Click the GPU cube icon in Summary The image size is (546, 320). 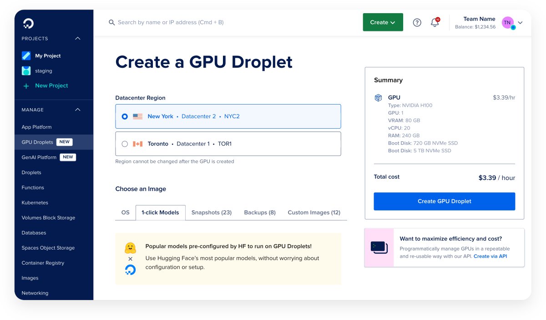pos(378,98)
